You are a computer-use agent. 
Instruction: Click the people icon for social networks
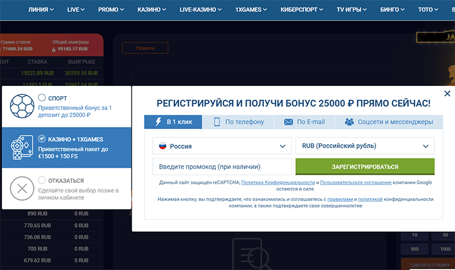[x=349, y=122]
